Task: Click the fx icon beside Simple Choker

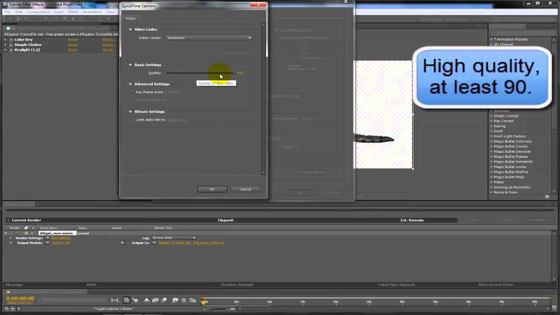Action: [x=11, y=45]
